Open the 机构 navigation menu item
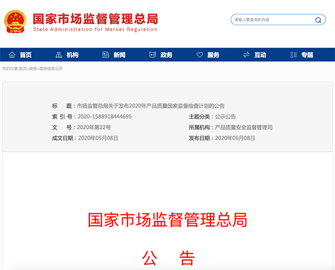This screenshot has height=270, width=335. click(x=73, y=55)
